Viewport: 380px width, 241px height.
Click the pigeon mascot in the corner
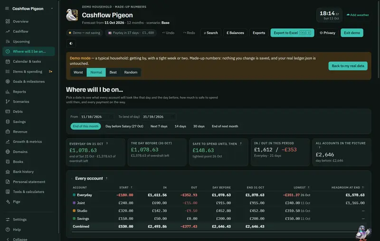[x=363, y=233]
